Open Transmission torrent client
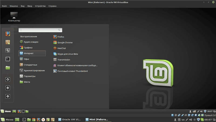Viewport: 216px width, 122px height. [x=62, y=60]
